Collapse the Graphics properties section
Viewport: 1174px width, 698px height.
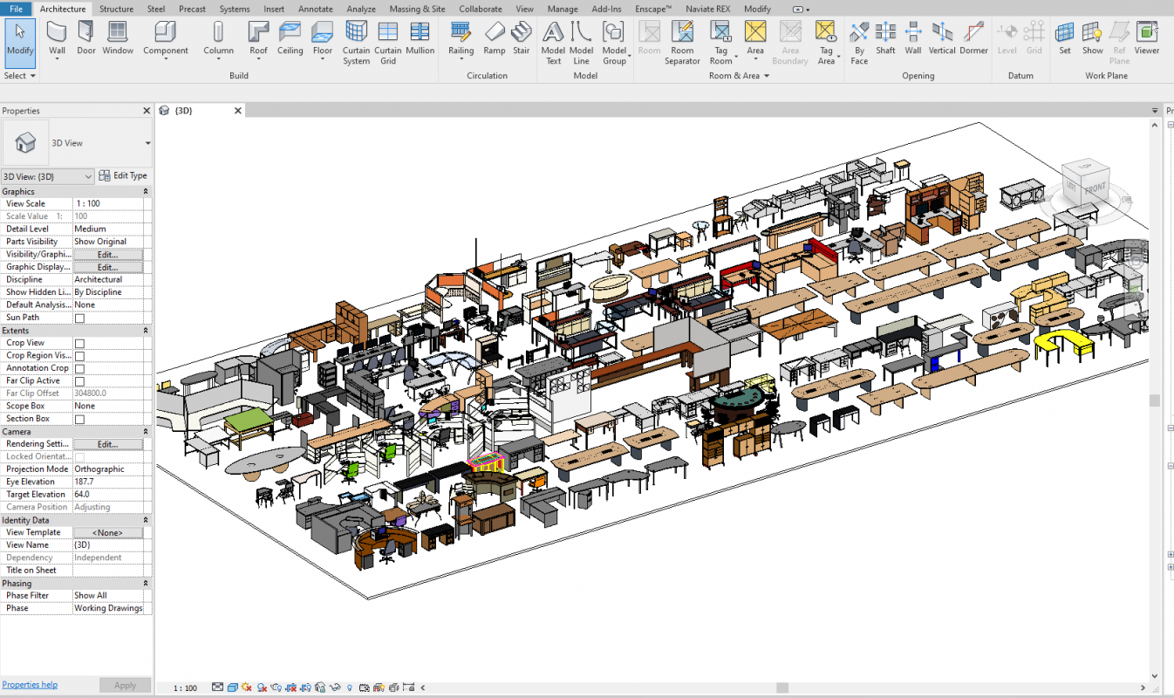145,191
